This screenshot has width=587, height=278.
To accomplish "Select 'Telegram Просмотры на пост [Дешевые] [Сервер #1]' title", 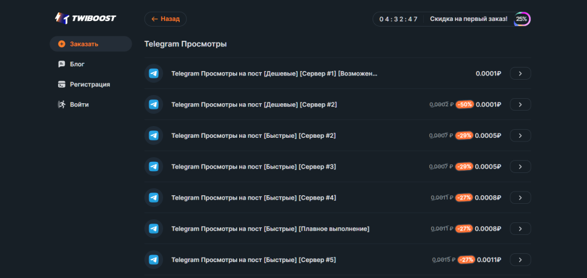I will (x=274, y=74).
